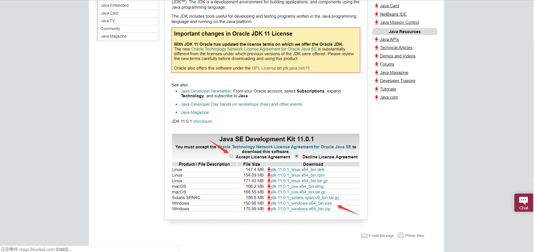Click red arrow icon beside Java APIs
This screenshot has width=534, height=252.
click(376, 40)
